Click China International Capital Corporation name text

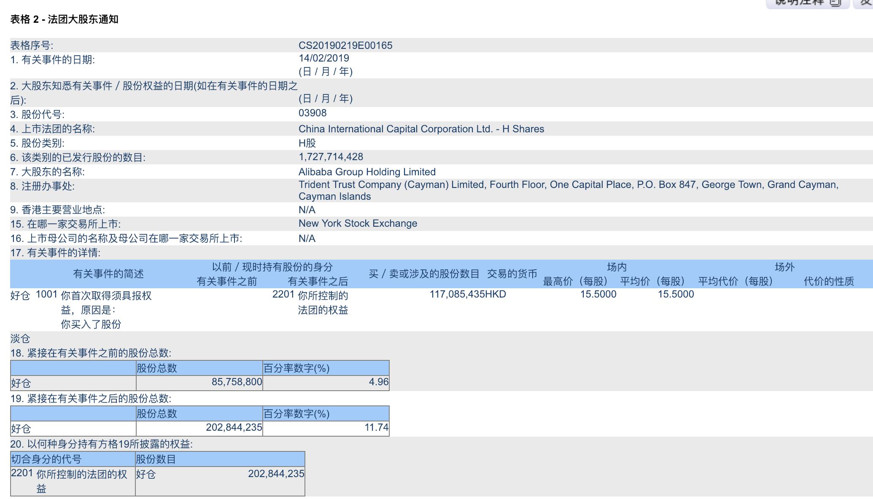(421, 129)
